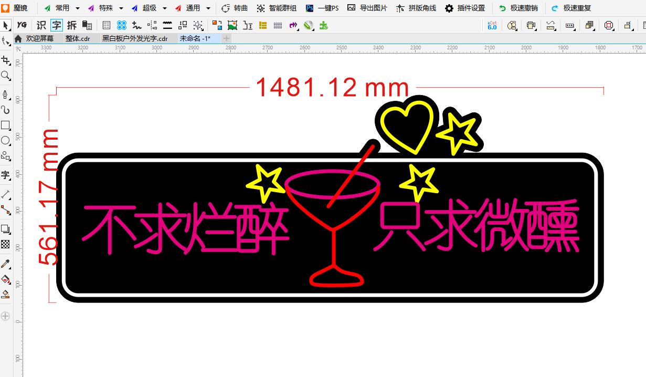Click the orange blue swap squares icon

tap(217, 25)
